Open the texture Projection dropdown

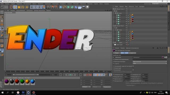[x=150, y=61]
